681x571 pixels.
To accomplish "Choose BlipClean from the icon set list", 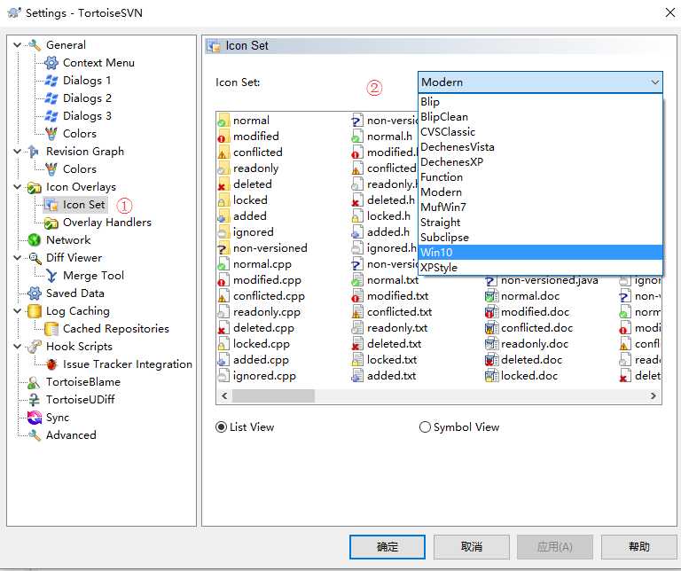I will coord(540,117).
